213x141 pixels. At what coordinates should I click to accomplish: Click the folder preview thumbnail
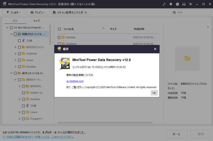pos(187,58)
